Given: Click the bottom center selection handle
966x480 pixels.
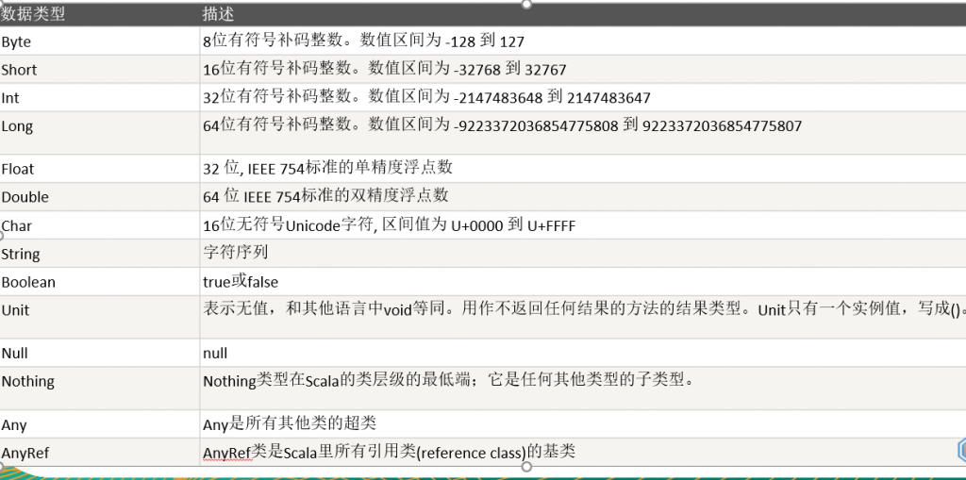Looking at the screenshot, I should (526, 467).
